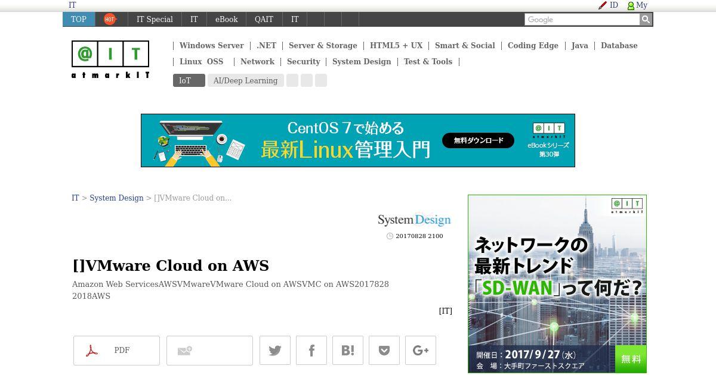Share article on Twitter
This screenshot has width=716, height=375.
pos(275,351)
